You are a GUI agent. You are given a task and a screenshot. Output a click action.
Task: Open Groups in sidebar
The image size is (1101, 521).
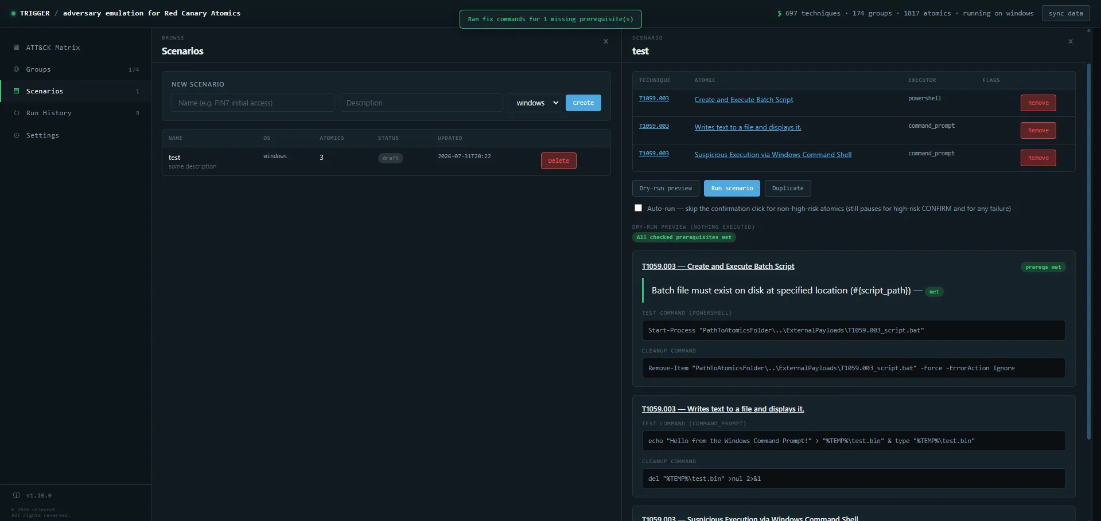coord(75,69)
